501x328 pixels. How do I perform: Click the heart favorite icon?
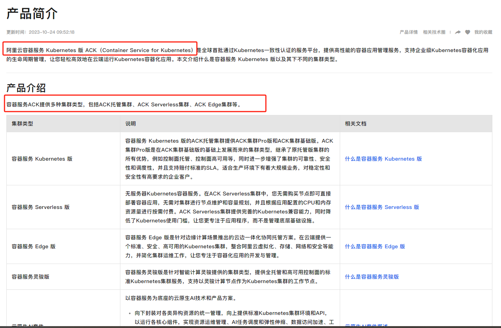[468, 32]
